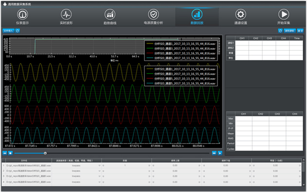Open the 仪表显示 gauge display page
The width and height of the screenshot is (307, 192).
[x=22, y=17]
